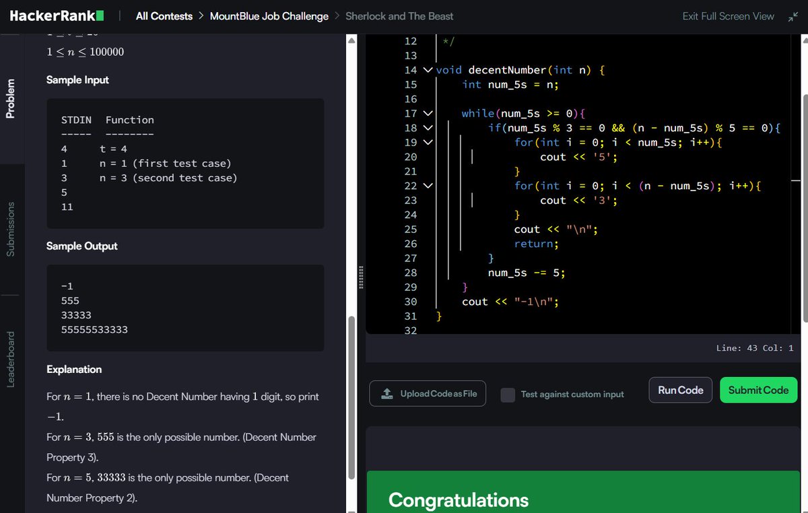This screenshot has width=808, height=513.
Task: Click the Run Code button
Action: click(681, 390)
